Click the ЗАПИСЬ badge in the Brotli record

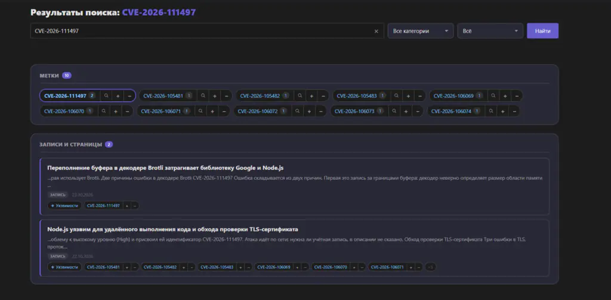(x=58, y=195)
